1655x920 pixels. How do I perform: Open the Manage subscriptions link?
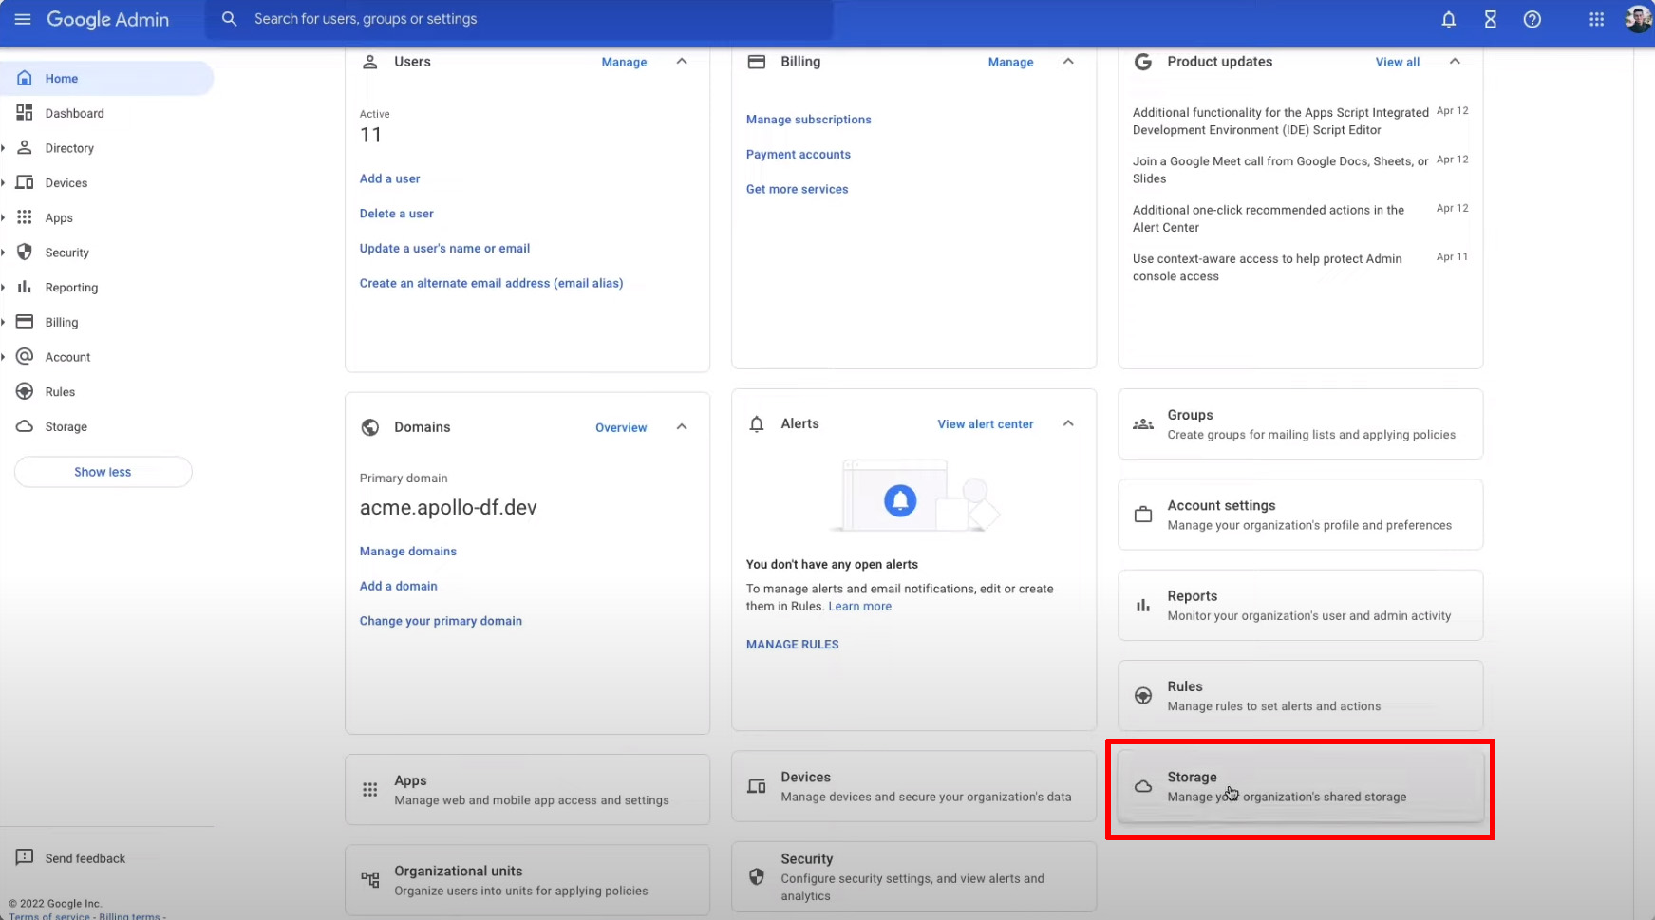pyautogui.click(x=808, y=120)
